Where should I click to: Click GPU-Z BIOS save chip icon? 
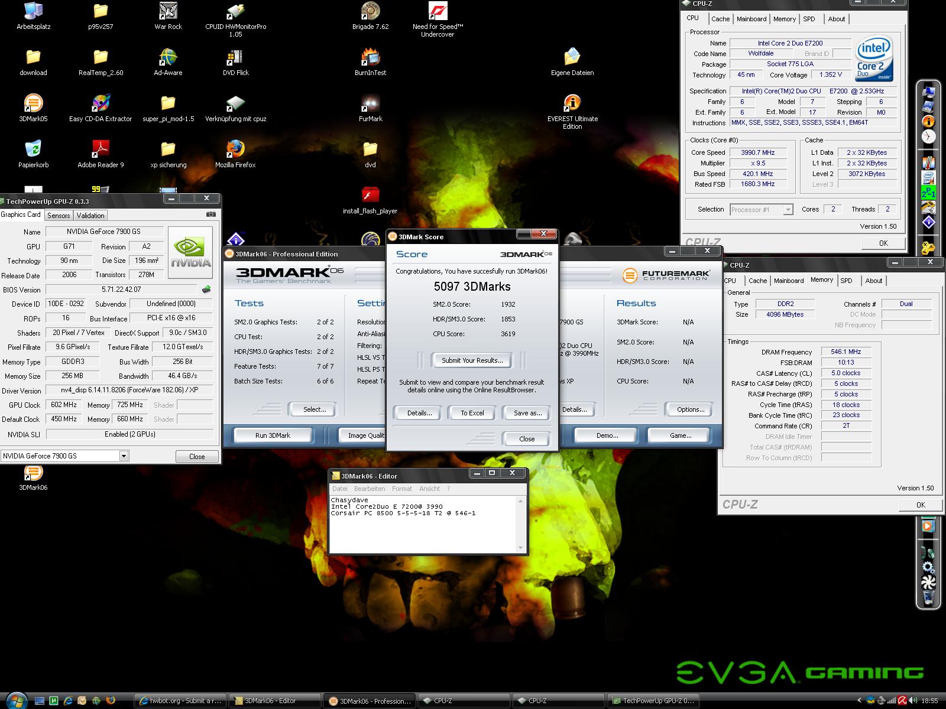(x=206, y=290)
